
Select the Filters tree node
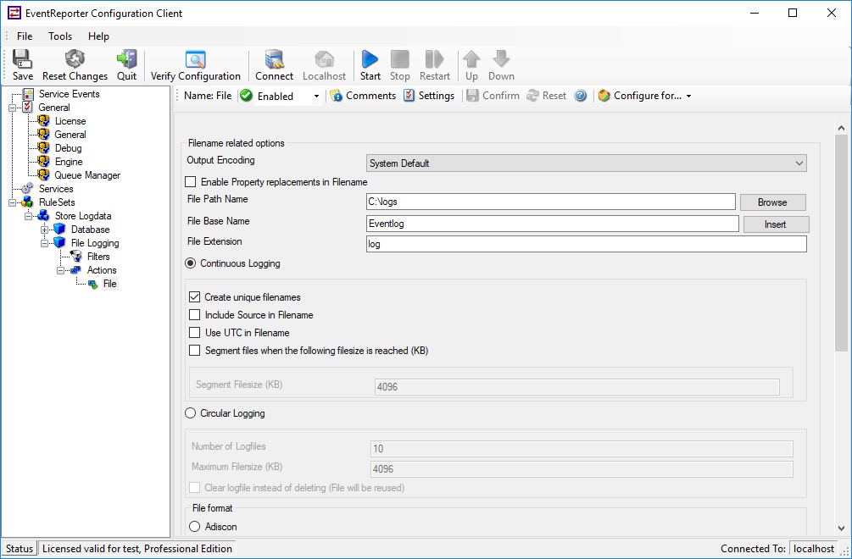click(98, 257)
